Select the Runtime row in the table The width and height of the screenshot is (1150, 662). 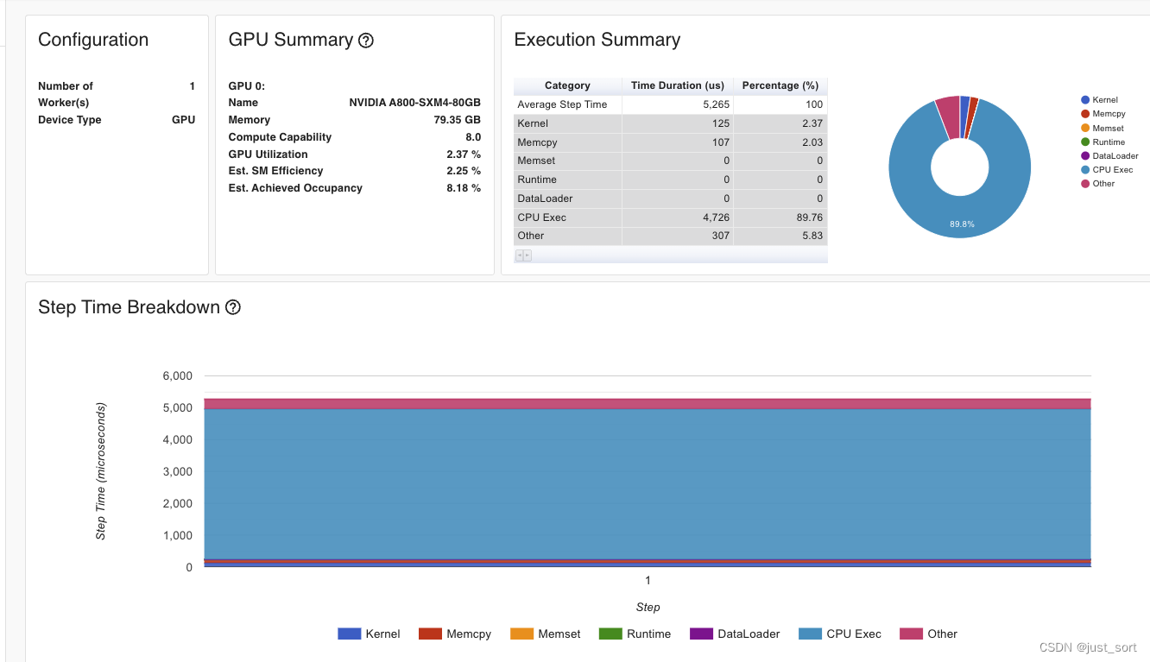[x=670, y=180]
